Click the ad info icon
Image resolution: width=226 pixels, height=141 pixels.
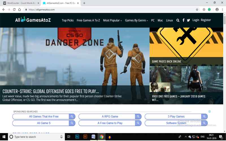click(209, 111)
